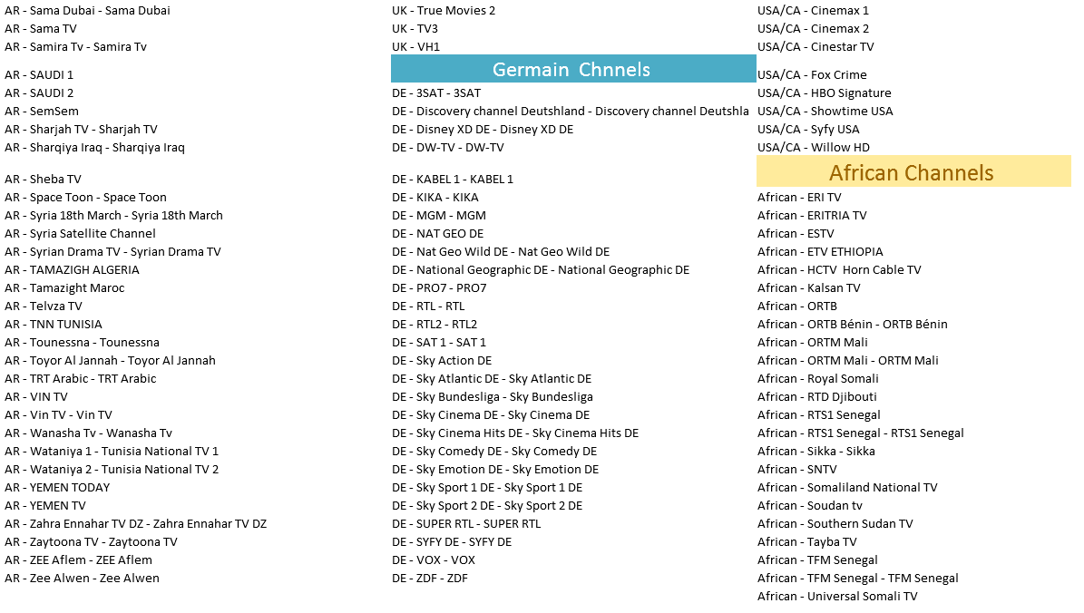Click 'AR - Space Toon - Space Toon'

tap(86, 197)
